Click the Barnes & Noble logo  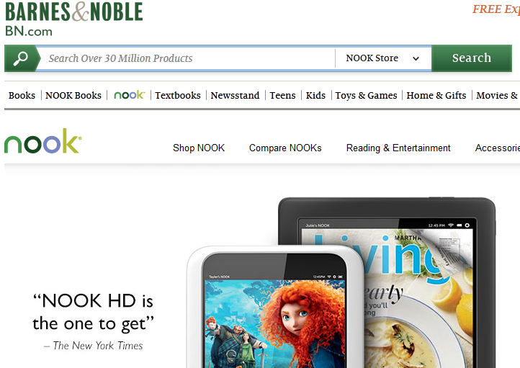(x=74, y=12)
